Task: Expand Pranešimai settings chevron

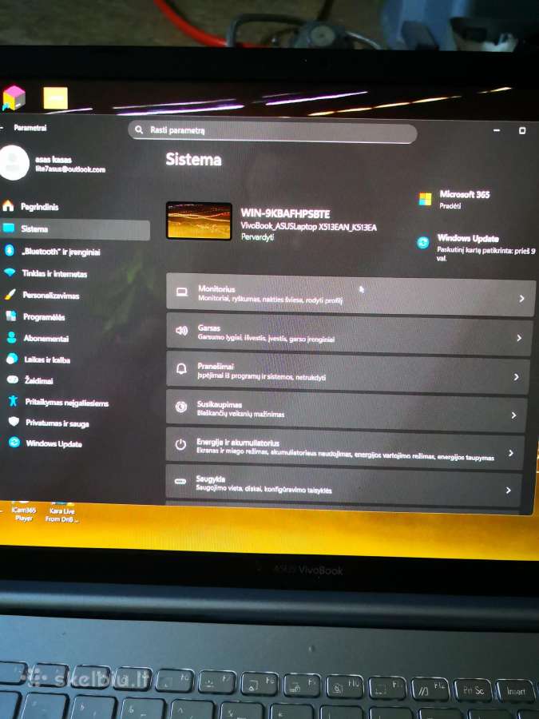Action: coord(516,377)
